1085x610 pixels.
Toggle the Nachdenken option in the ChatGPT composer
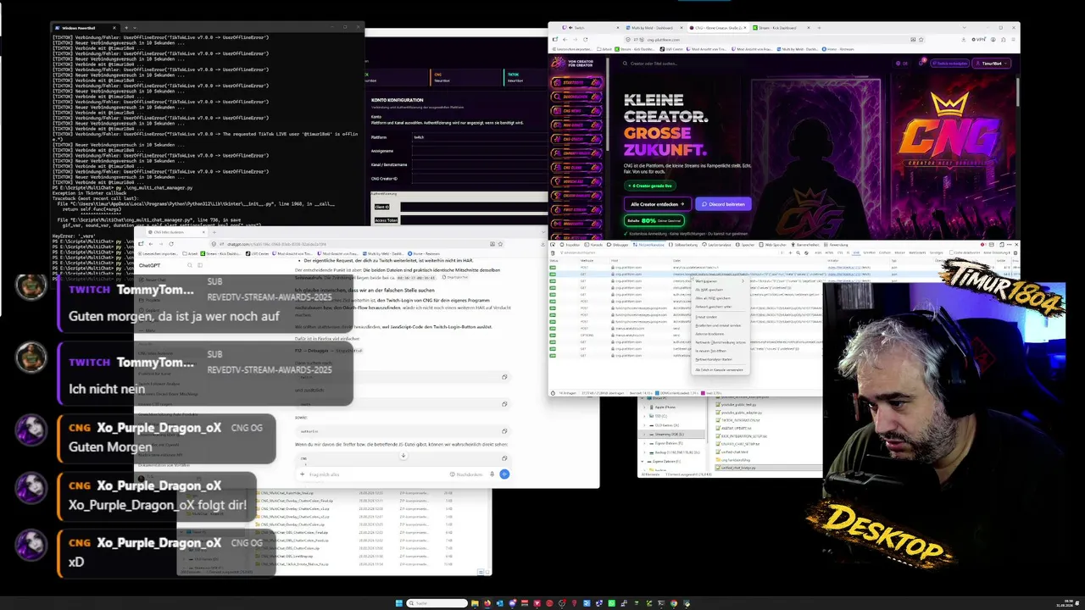(x=467, y=474)
